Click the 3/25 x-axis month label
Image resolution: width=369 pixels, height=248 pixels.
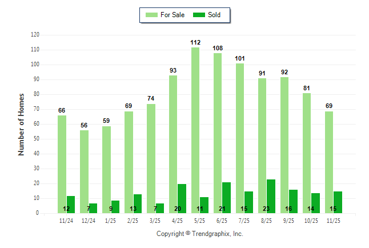click(x=155, y=220)
